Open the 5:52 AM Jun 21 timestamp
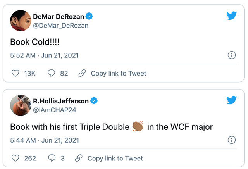Screen dimensions: 248x169 tap(44, 55)
